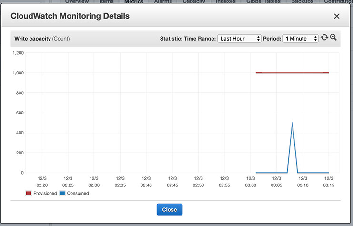Screen dimensions: 353x226
Task: Open the Indexes tab behind the dialog
Action: tap(226, 1)
